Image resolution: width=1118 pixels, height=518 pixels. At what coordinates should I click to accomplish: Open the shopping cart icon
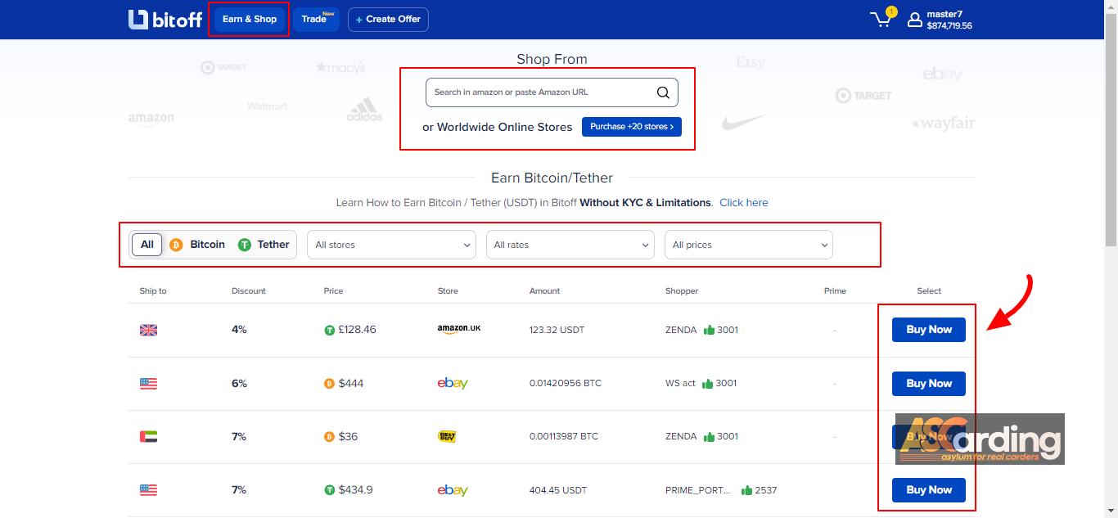[881, 20]
